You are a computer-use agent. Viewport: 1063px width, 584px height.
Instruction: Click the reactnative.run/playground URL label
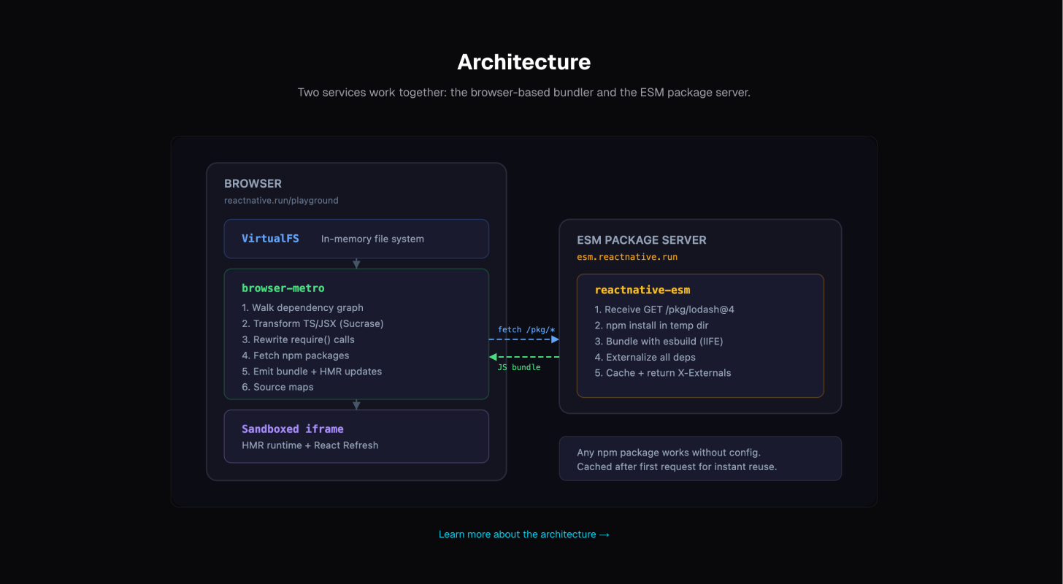tap(281, 200)
